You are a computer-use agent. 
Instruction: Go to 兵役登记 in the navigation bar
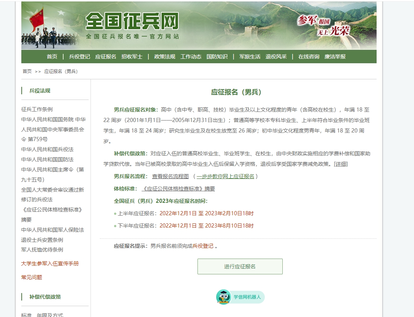pos(79,57)
